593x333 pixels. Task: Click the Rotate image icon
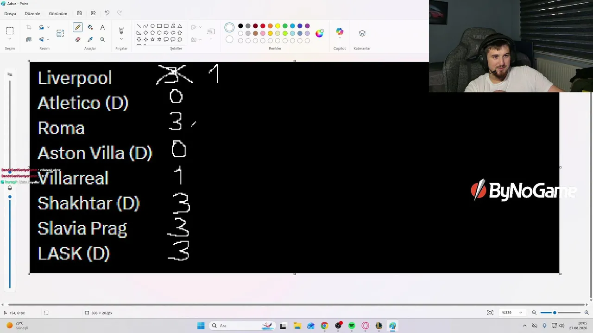click(x=41, y=27)
